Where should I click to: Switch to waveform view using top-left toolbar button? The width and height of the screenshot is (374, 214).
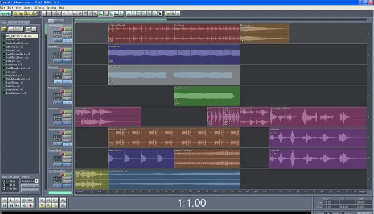[x=6, y=14]
